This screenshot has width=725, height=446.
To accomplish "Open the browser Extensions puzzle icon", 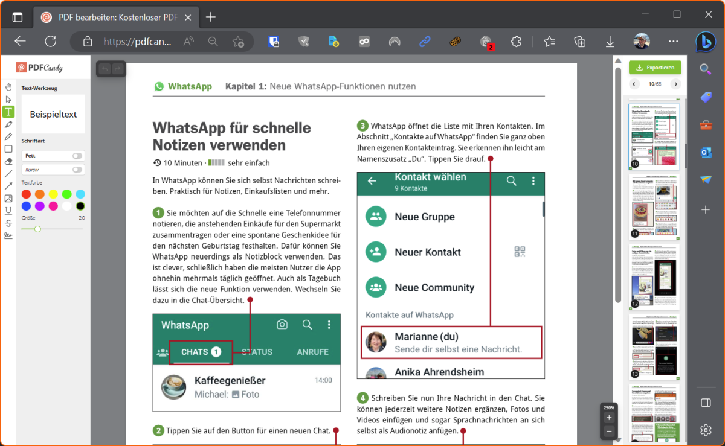I will point(516,42).
